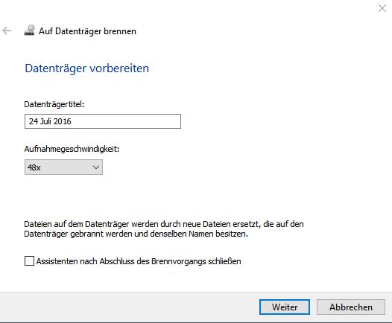Click the 'Aufnahmegeschwindigkeit:' label

72,149
